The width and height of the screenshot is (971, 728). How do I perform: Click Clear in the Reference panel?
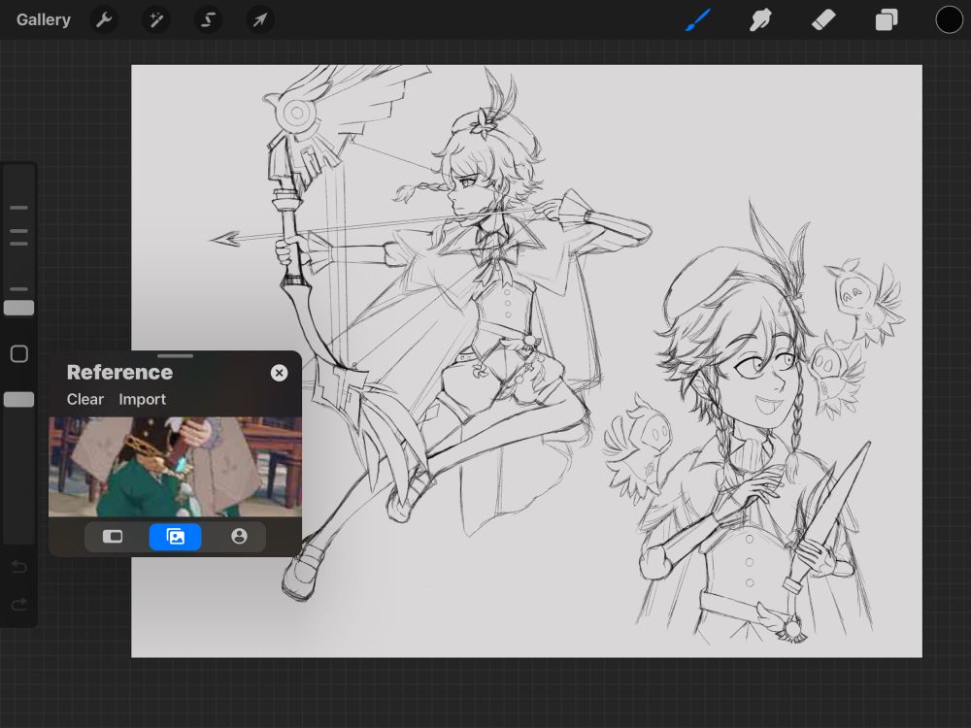click(85, 399)
